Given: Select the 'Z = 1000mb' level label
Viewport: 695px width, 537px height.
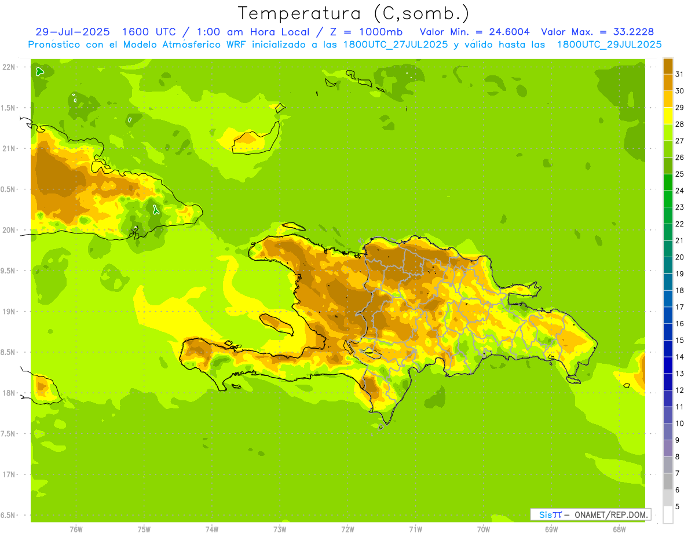Looking at the screenshot, I should coord(364,32).
